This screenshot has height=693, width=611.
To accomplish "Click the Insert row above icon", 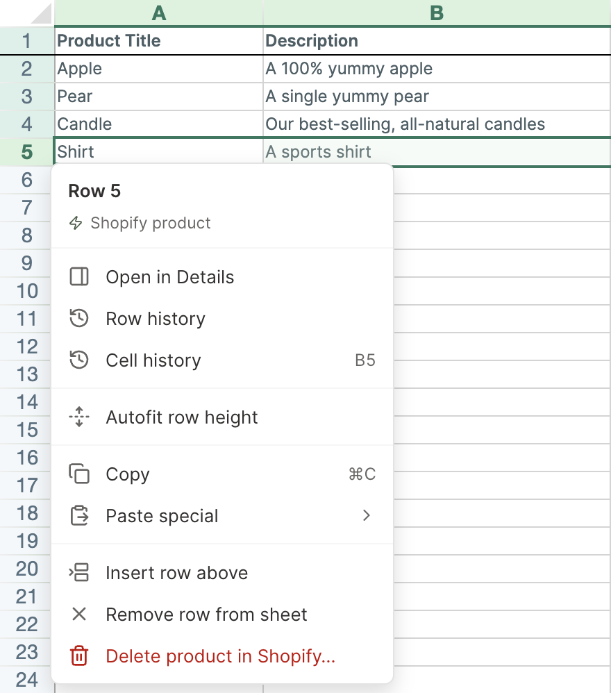I will click(79, 572).
